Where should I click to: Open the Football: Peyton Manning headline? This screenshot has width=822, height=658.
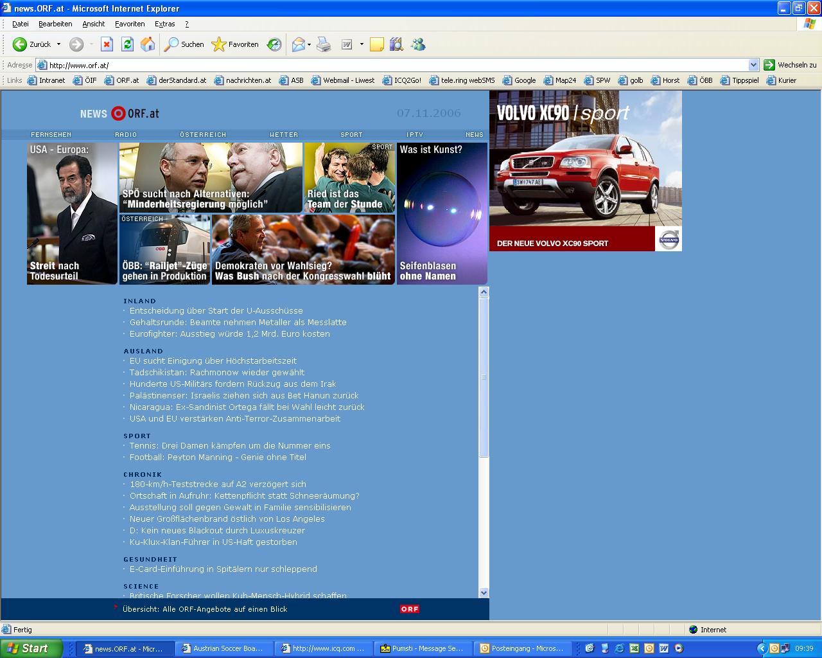point(218,457)
